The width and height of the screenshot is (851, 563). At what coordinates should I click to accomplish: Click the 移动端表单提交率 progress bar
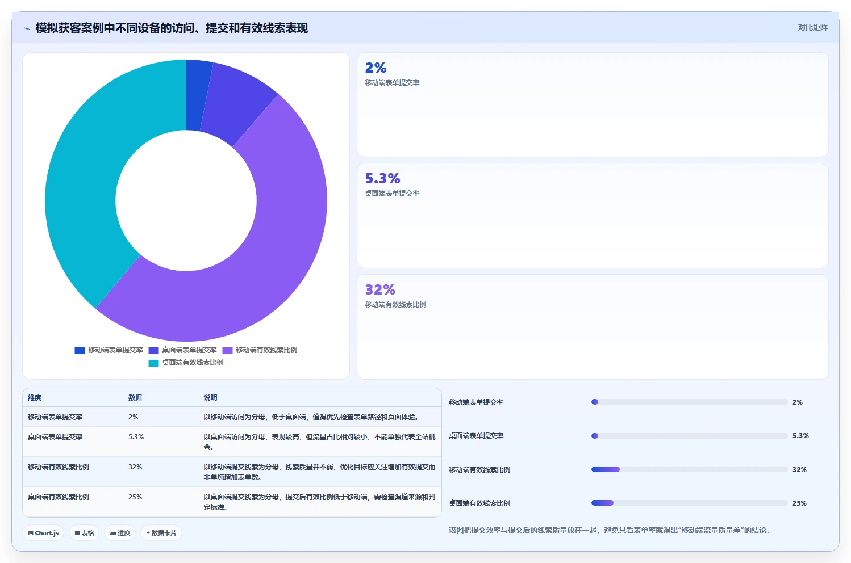tap(689, 402)
